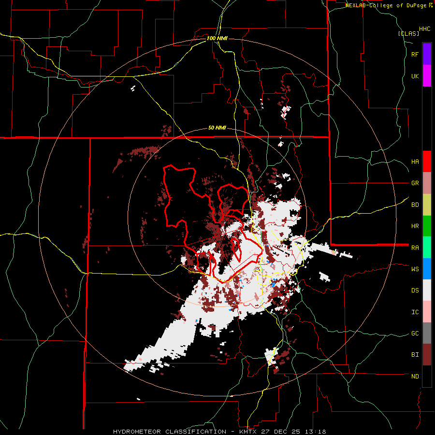Click the RF purple legend swatch
The width and height of the screenshot is (435, 435).
click(x=427, y=54)
